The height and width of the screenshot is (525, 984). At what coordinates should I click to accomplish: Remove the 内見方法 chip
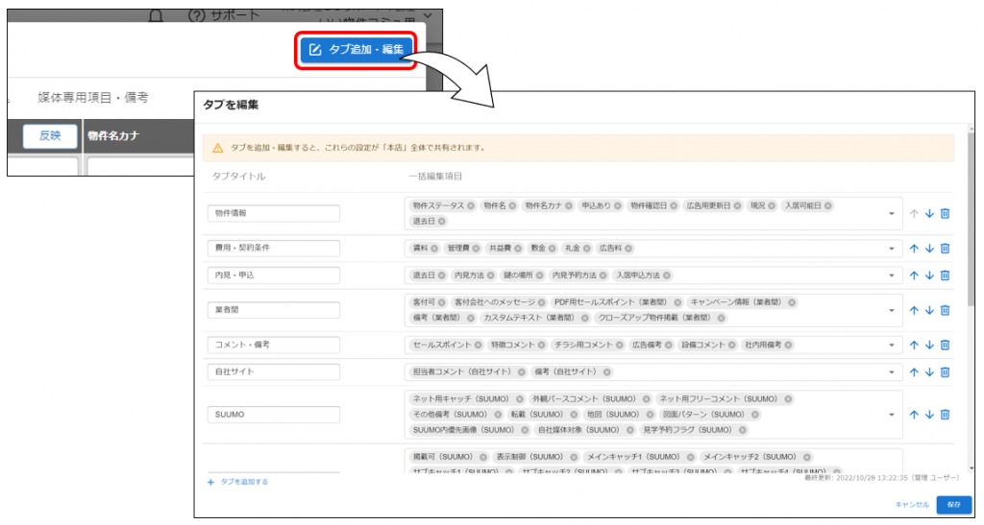click(491, 275)
